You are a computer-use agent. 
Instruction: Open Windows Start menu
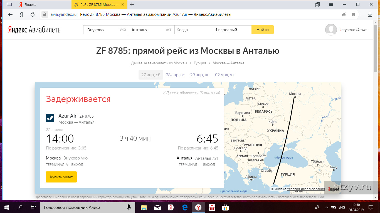pos(7,207)
